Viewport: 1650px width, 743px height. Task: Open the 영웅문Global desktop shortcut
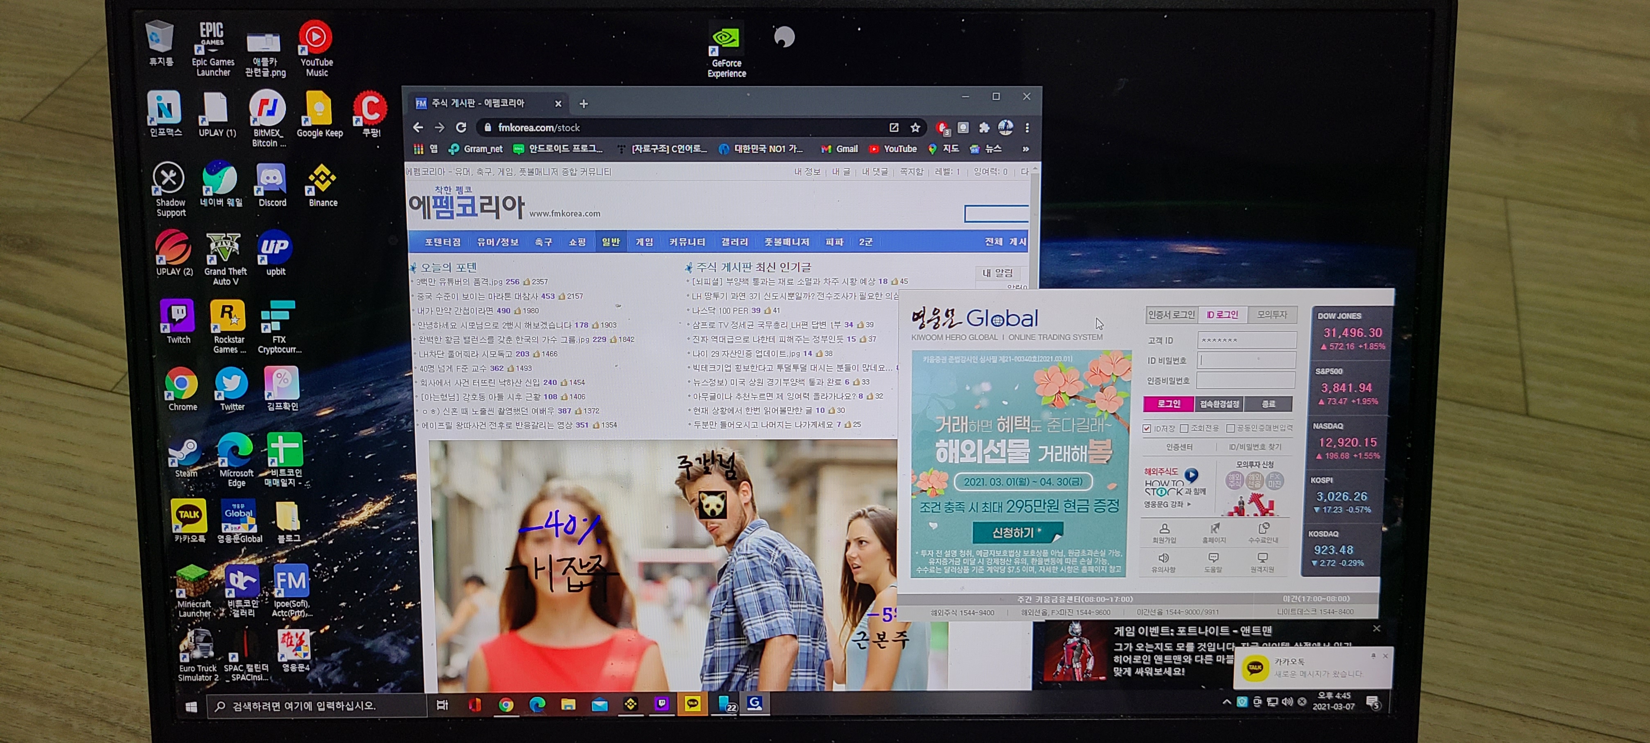(x=239, y=521)
